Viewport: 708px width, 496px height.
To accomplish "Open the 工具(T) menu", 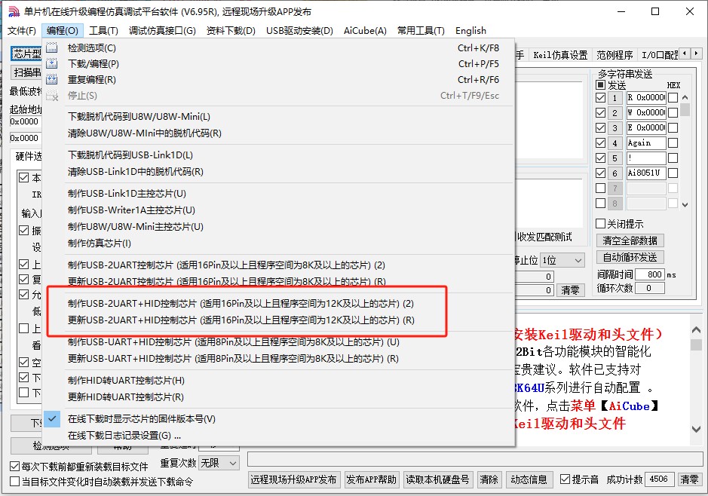I will pyautogui.click(x=103, y=31).
